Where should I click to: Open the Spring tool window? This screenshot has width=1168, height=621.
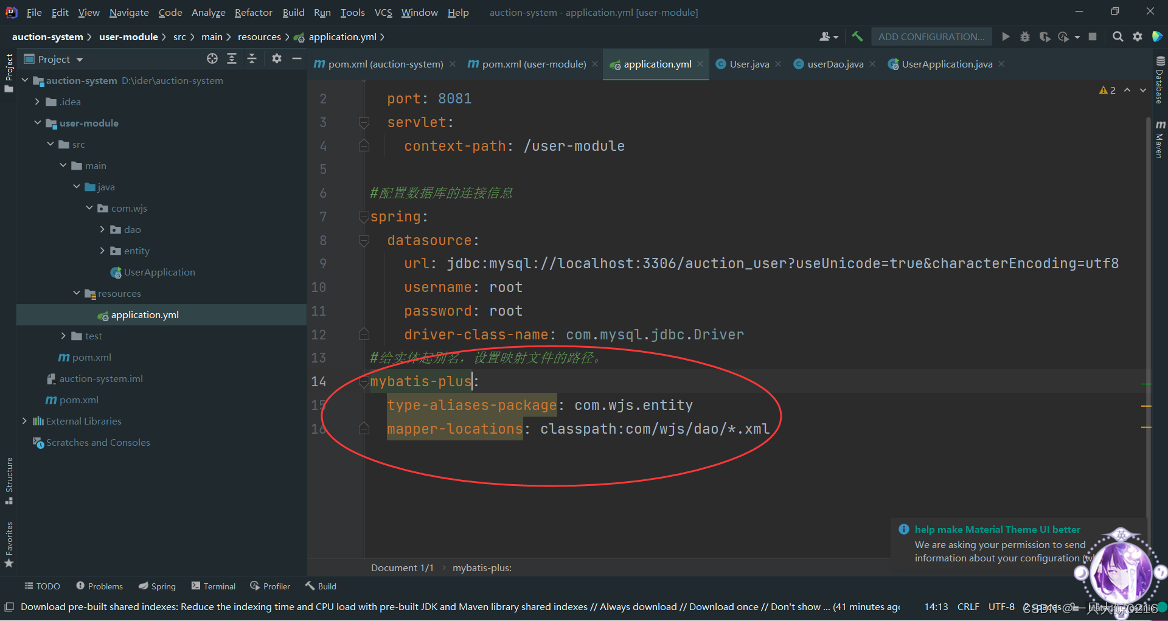[157, 586]
